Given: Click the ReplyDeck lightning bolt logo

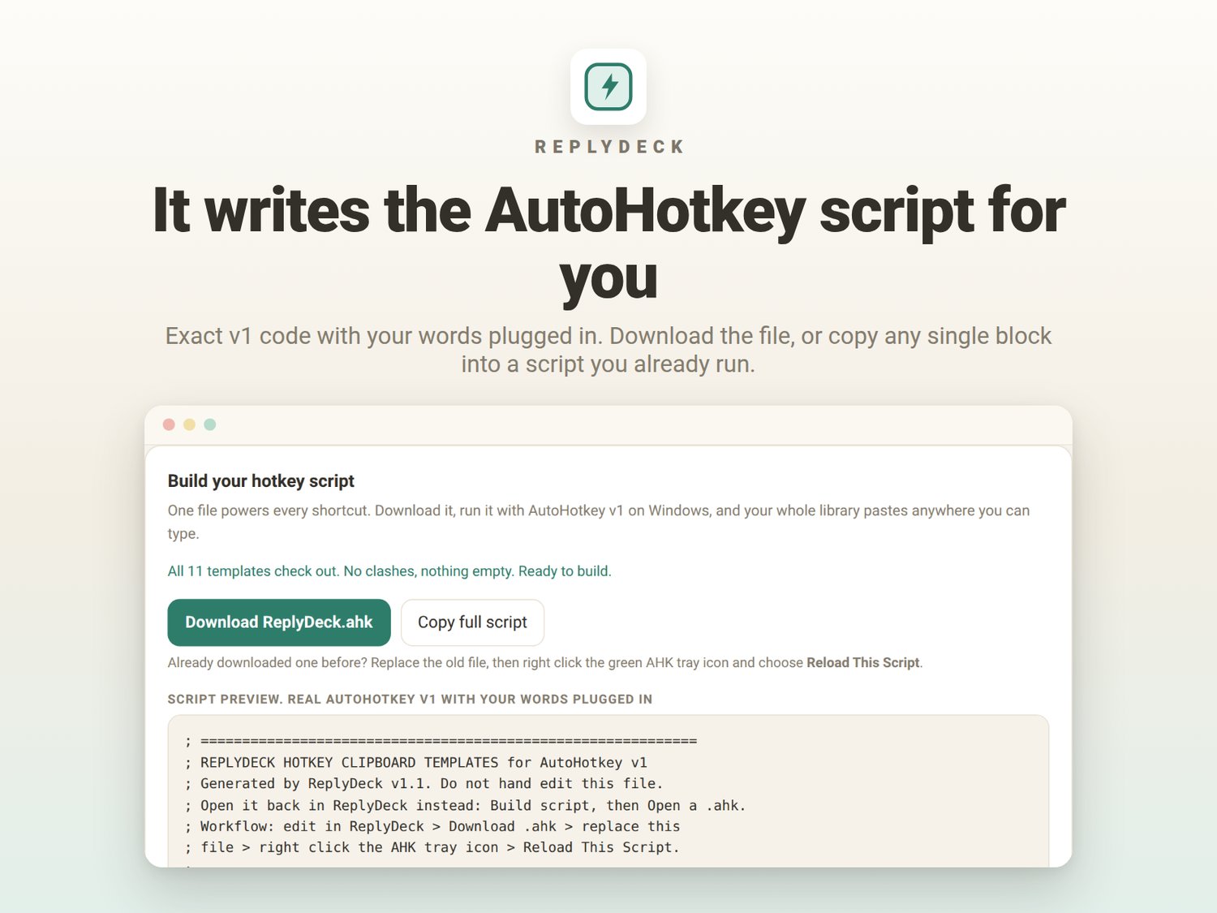Looking at the screenshot, I should [x=608, y=87].
